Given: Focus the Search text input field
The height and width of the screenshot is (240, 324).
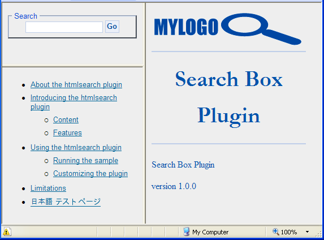Looking at the screenshot, I should pos(64,27).
